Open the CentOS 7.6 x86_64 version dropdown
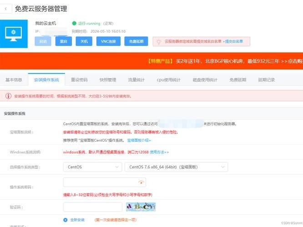303x227 pixels. point(176,167)
